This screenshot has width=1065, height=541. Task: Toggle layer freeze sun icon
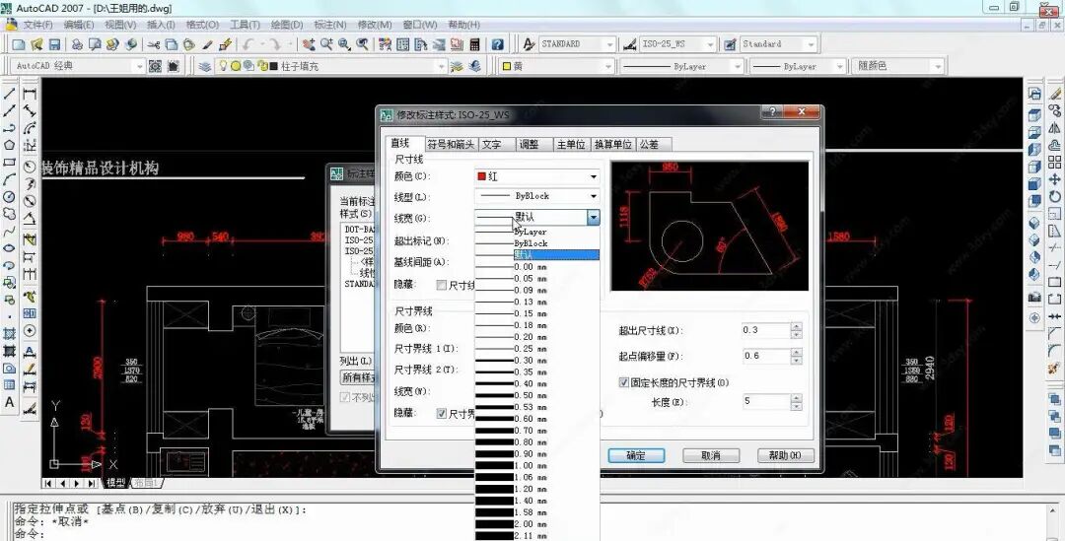tap(236, 66)
